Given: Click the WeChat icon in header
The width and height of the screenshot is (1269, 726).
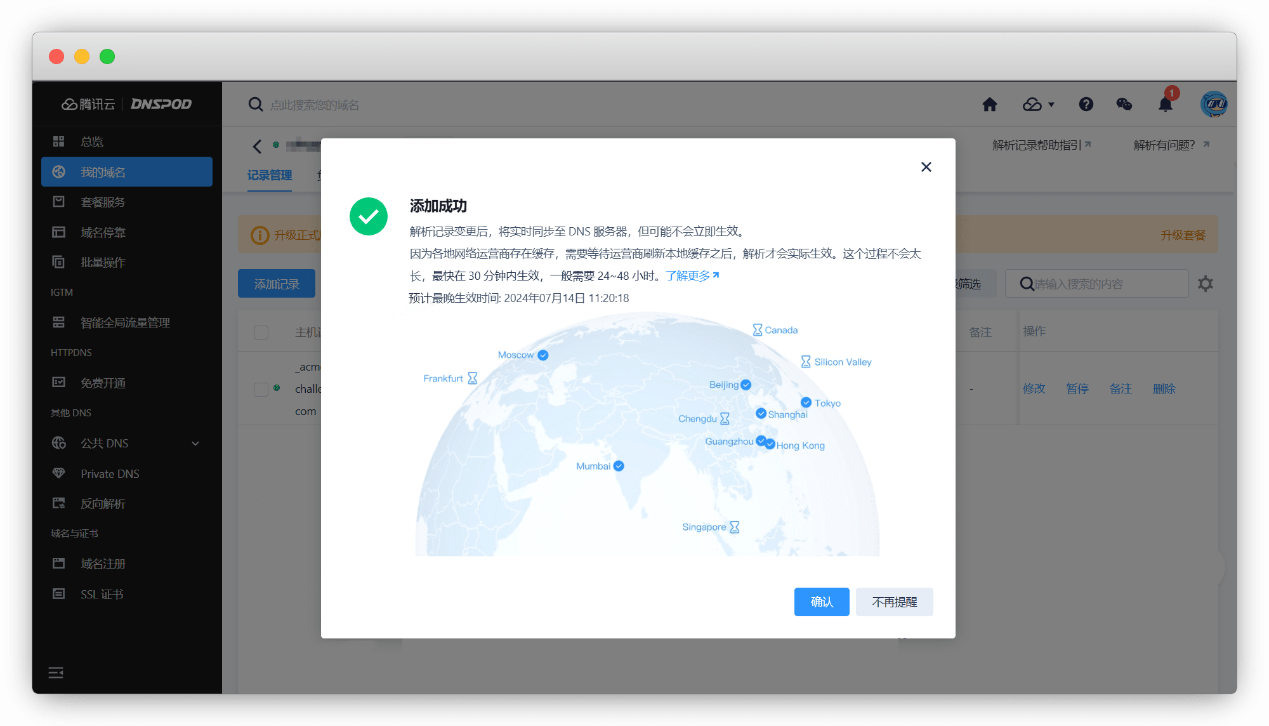Looking at the screenshot, I should click(x=1124, y=105).
